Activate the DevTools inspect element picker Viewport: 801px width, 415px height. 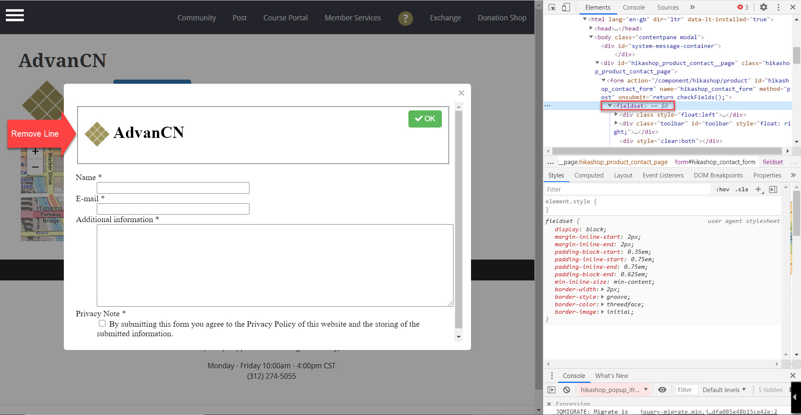coord(552,7)
